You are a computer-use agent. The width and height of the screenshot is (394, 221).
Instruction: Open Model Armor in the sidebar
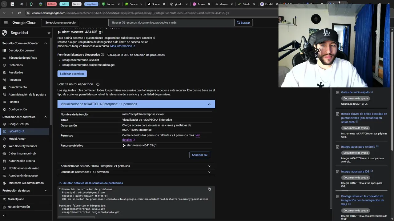[25, 139]
